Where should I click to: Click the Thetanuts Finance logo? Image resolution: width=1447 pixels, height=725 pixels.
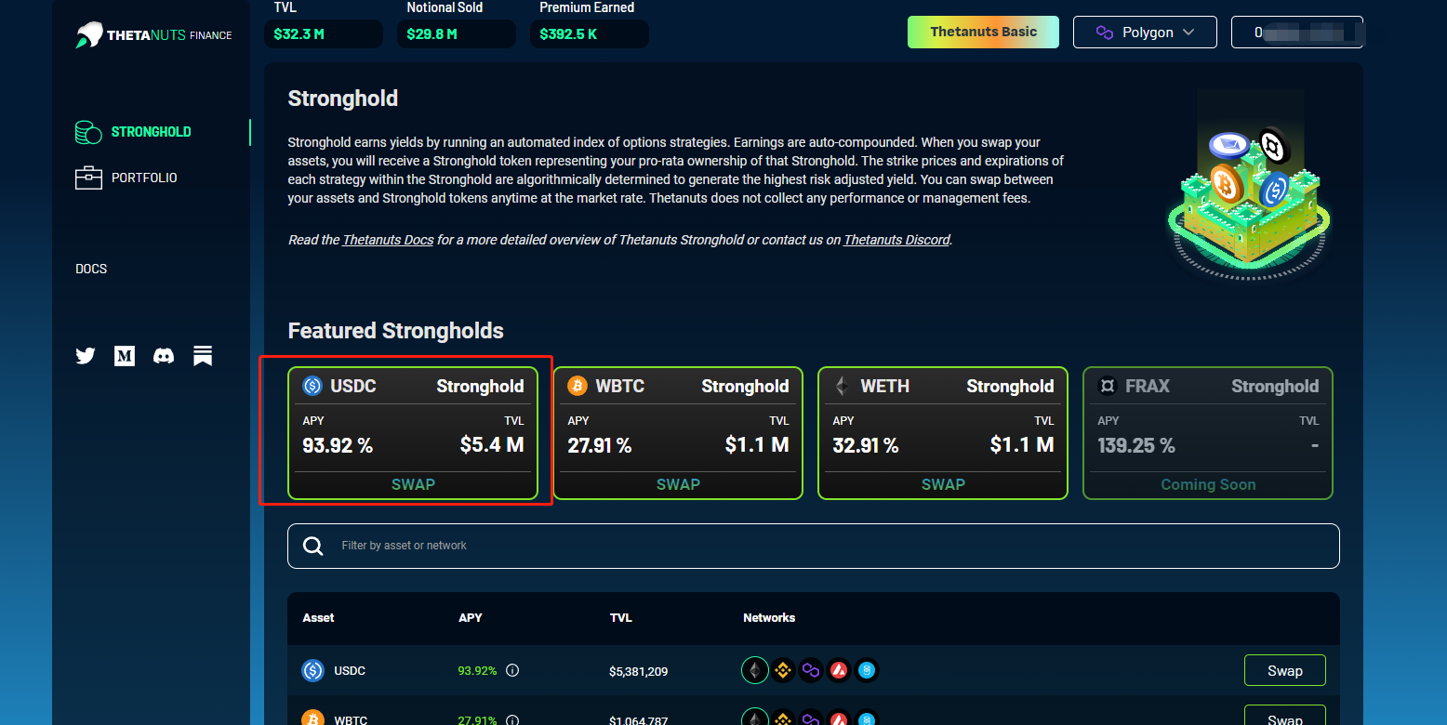pos(153,35)
